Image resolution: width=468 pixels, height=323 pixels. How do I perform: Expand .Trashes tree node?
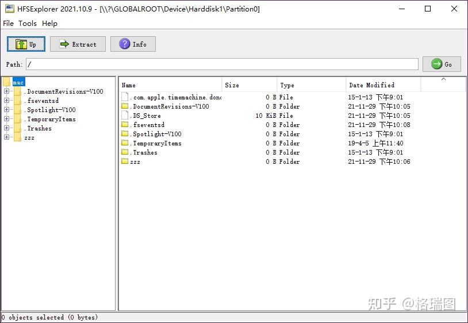tap(6, 128)
